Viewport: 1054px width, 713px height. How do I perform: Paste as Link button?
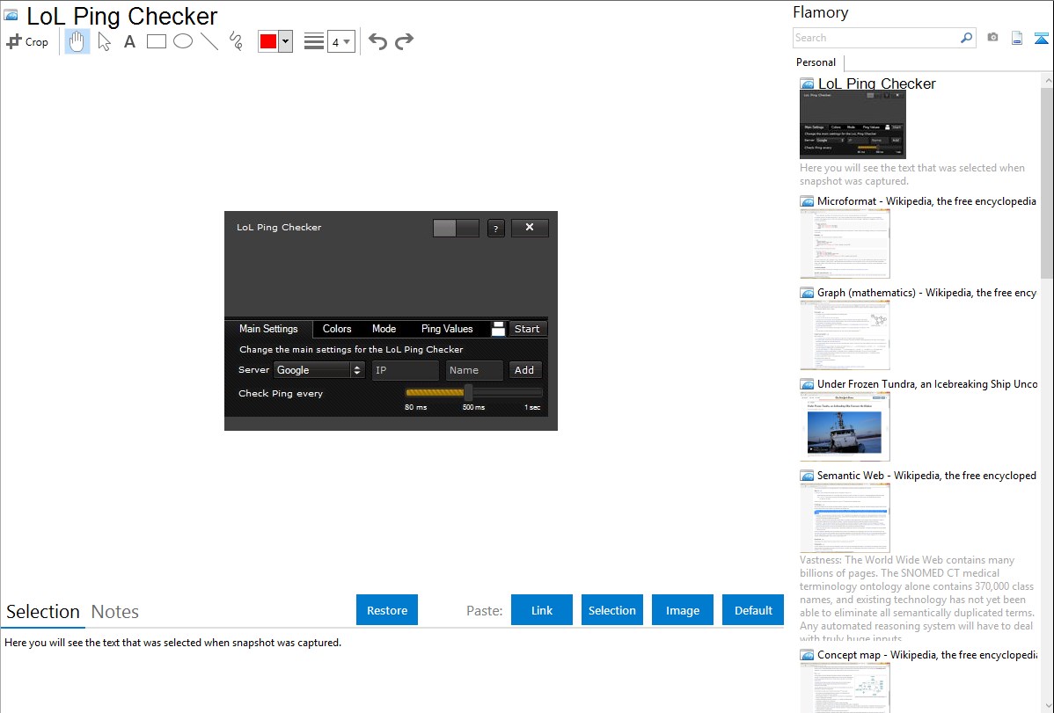542,610
